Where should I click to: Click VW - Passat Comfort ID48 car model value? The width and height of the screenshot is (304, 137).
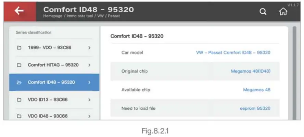coord(233,52)
